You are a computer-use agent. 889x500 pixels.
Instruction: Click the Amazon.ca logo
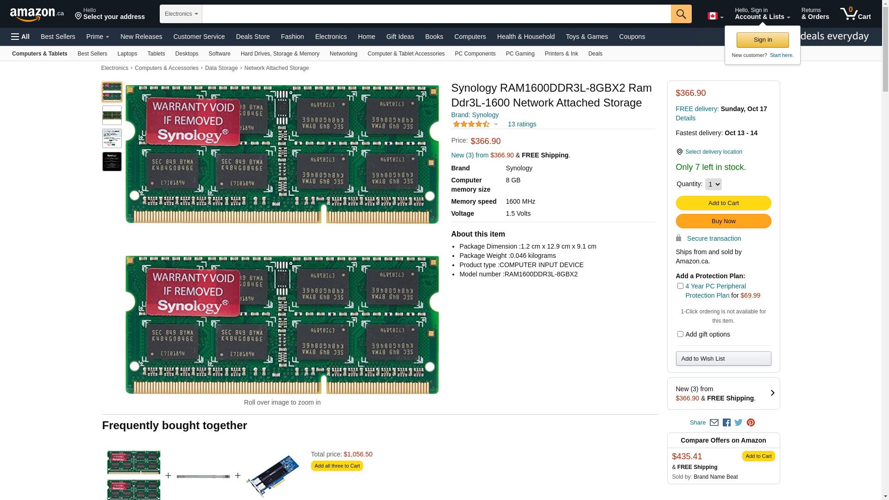coord(37,14)
